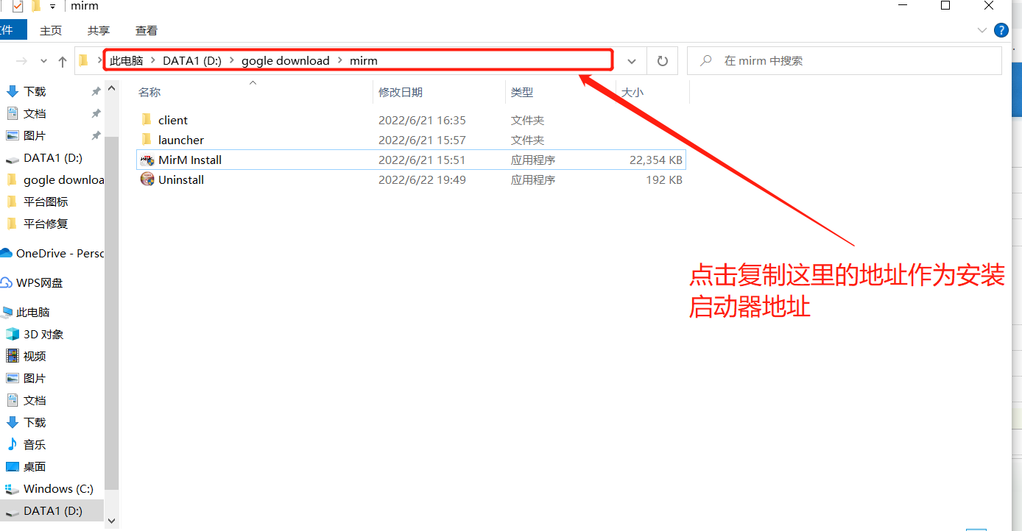Click the folder icon in address bar
Viewport: 1022px width, 531px height.
pos(83,61)
